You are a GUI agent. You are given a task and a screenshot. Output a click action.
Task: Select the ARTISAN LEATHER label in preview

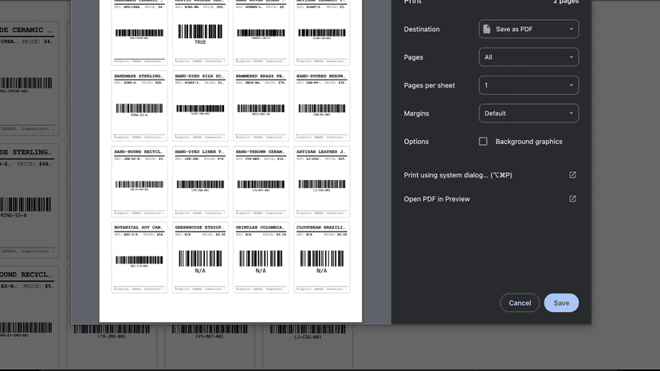pos(322,182)
